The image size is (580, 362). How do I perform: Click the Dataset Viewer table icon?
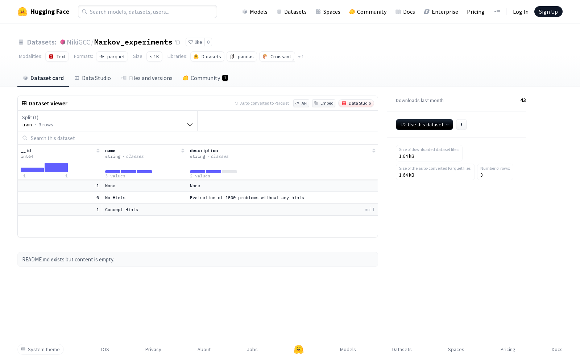[24, 103]
